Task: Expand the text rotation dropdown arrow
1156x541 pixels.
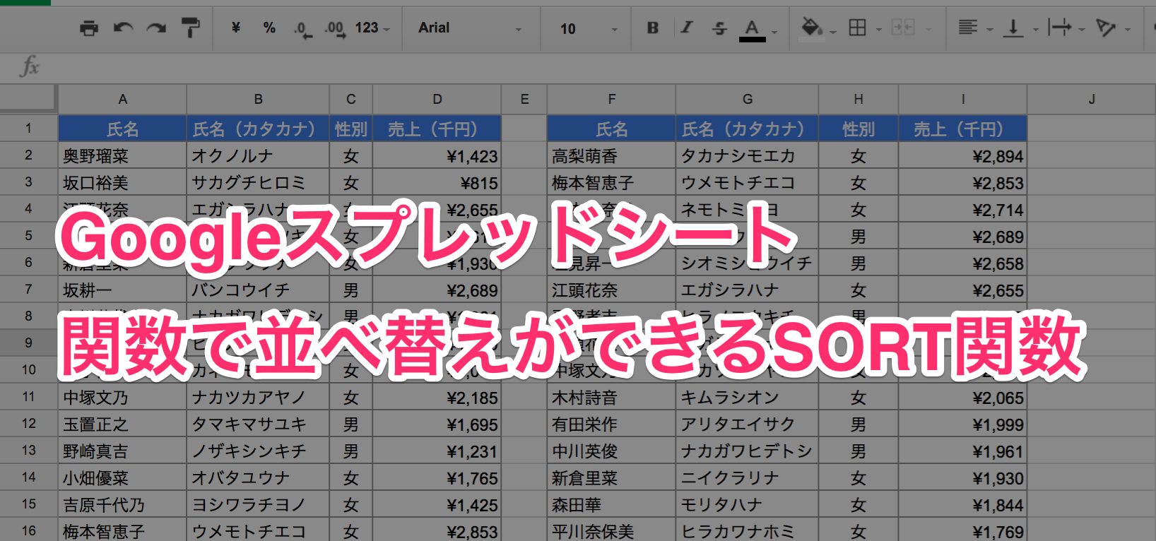Action: point(1128,30)
